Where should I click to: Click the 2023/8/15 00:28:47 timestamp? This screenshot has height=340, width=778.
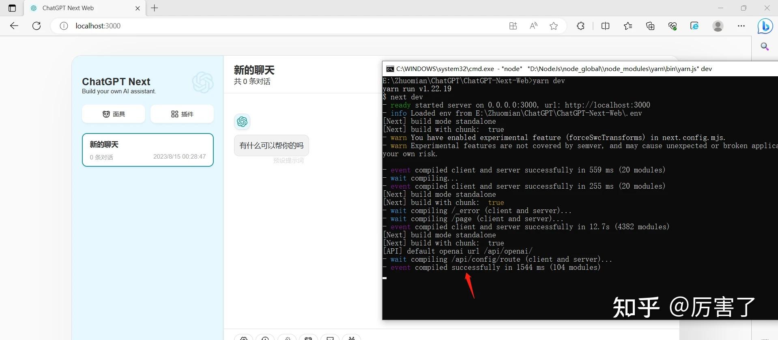coord(179,157)
